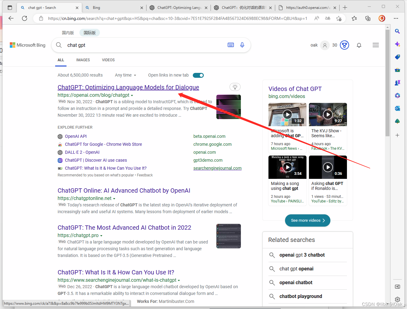407x309 pixels.
Task: Activate Read aloud icon in address bar
Action: click(x=317, y=18)
